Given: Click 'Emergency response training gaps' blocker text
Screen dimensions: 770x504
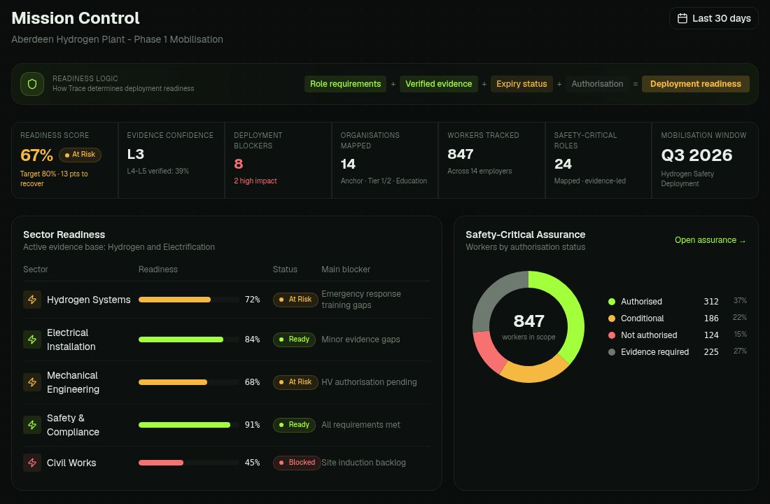Looking at the screenshot, I should 361,300.
